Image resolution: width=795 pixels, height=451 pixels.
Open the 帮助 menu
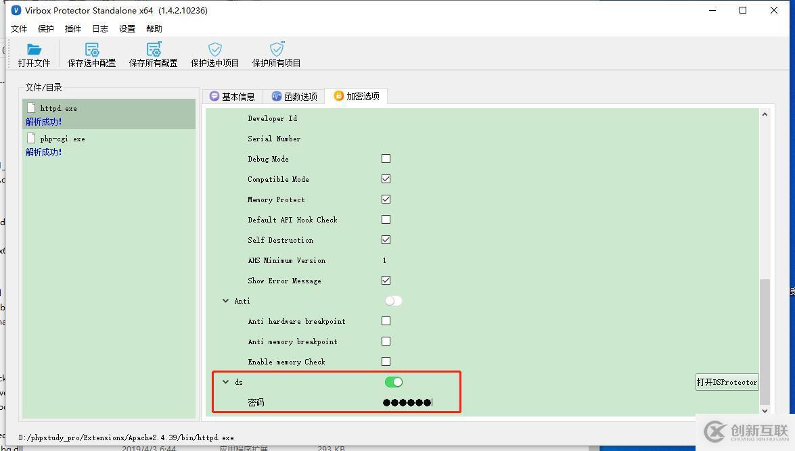(154, 29)
